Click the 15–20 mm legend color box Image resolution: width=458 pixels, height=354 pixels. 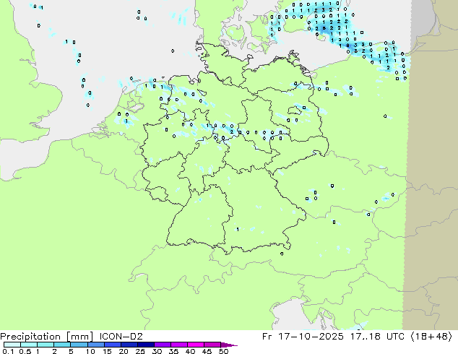click(112, 345)
